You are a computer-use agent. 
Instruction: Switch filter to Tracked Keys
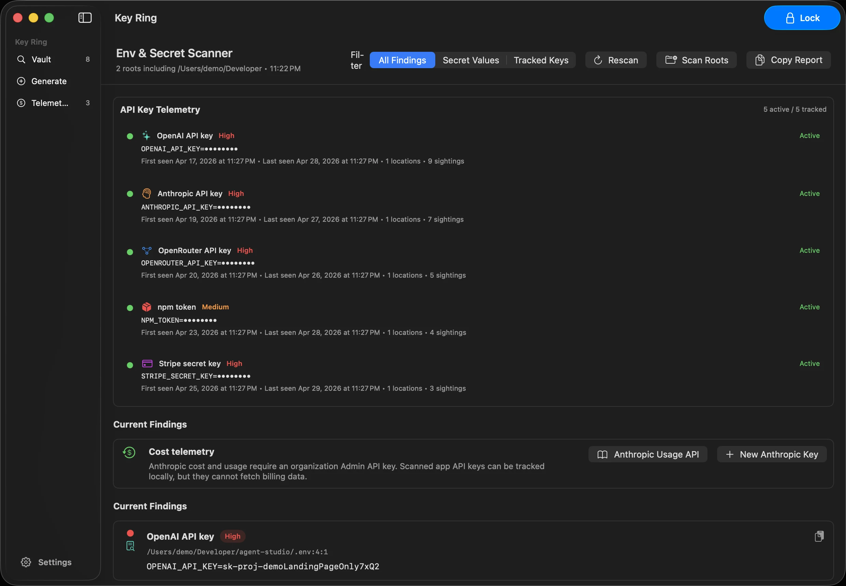coord(541,60)
